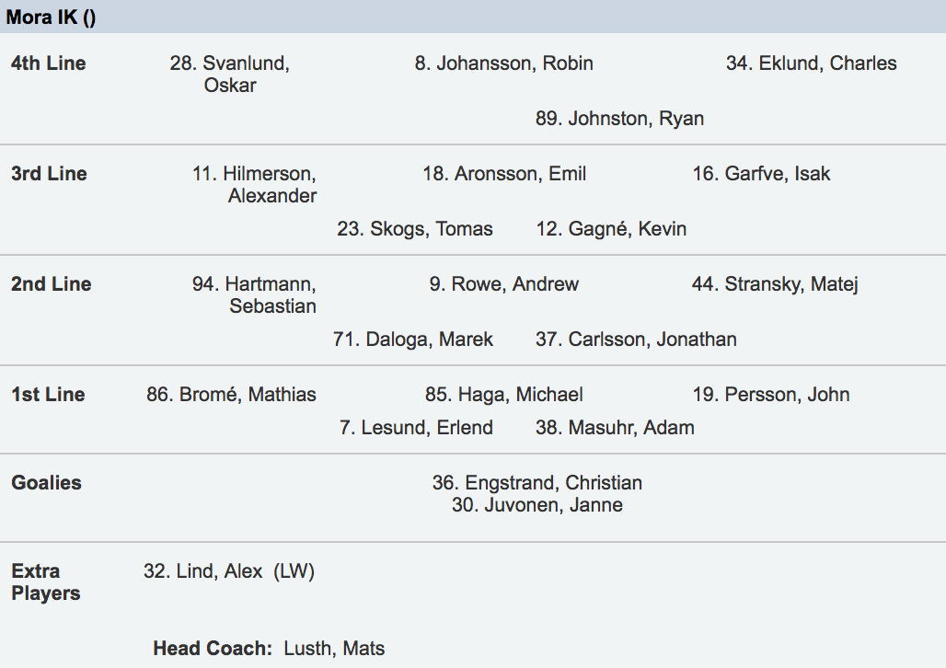
Task: Click 85. Haga, Michael
Action: 503,395
